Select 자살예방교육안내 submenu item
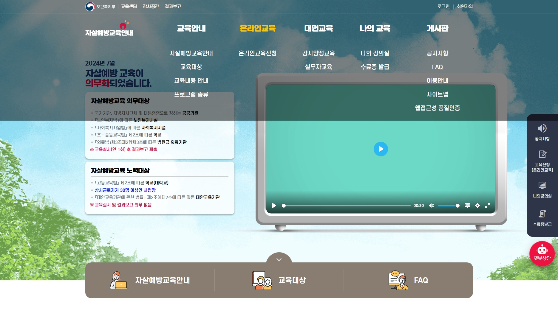558x319 pixels. pos(191,53)
